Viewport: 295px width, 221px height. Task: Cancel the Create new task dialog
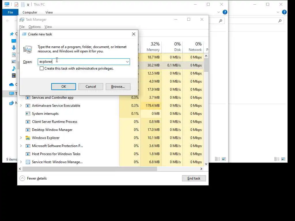coord(91,87)
